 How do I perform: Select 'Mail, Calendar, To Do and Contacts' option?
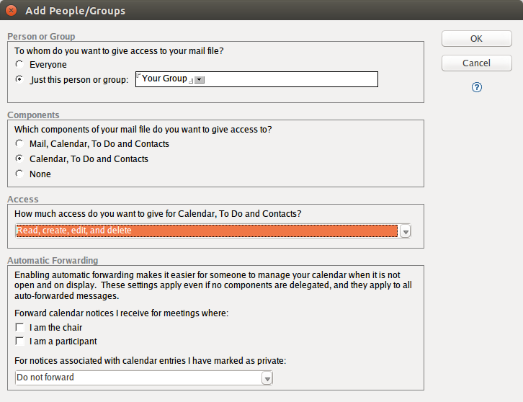tap(19, 144)
